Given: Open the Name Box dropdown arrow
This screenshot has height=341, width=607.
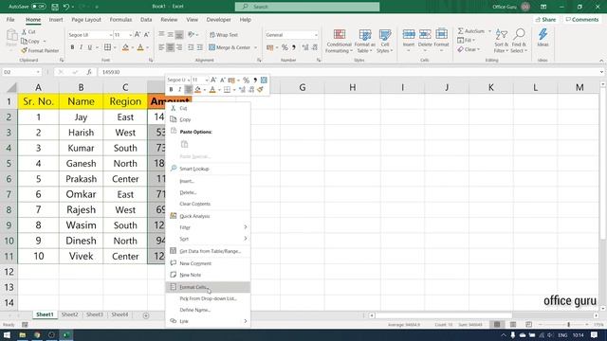Looking at the screenshot, I should point(38,72).
